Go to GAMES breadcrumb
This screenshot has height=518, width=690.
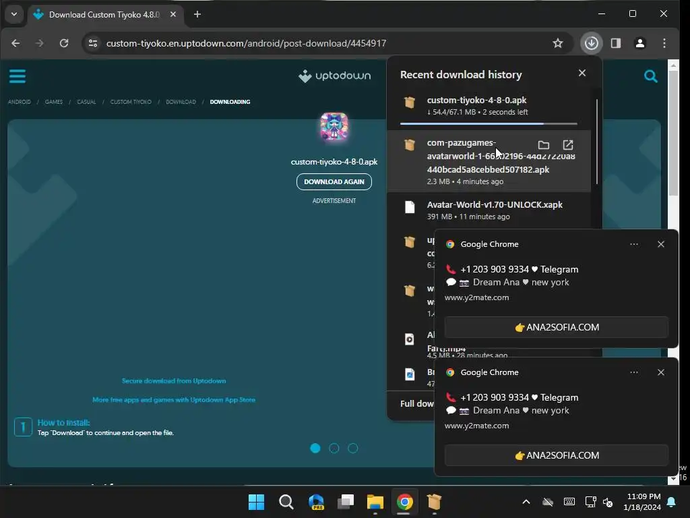pyautogui.click(x=54, y=102)
